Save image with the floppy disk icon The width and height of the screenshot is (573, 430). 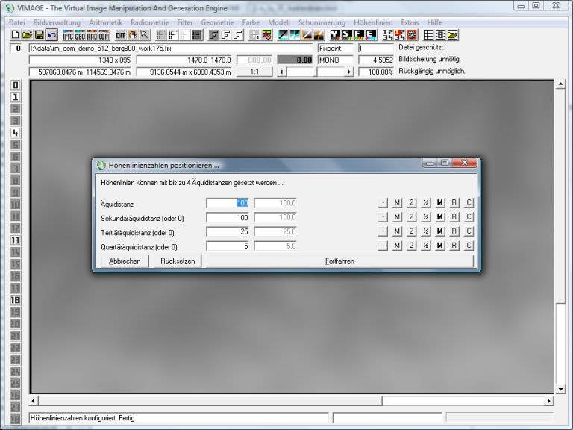pyautogui.click(x=39, y=35)
